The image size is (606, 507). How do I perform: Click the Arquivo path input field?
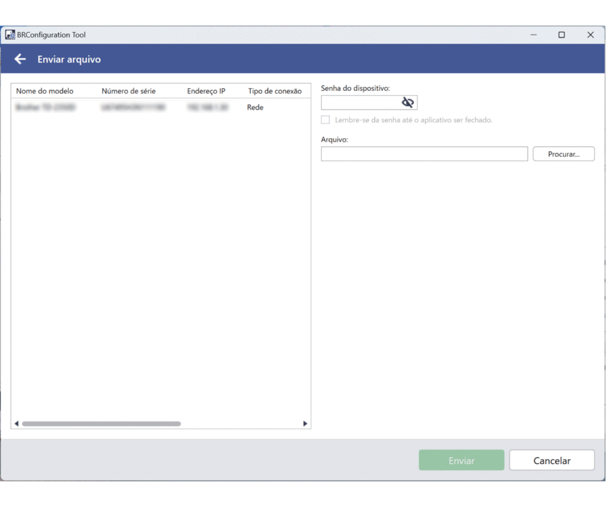point(425,153)
